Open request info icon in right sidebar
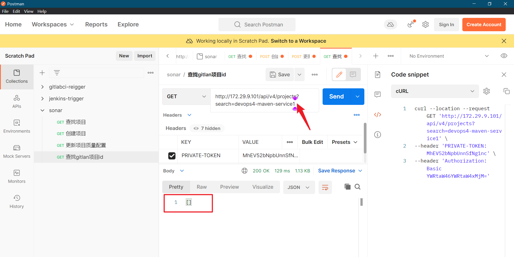The width and height of the screenshot is (514, 257). (x=377, y=135)
